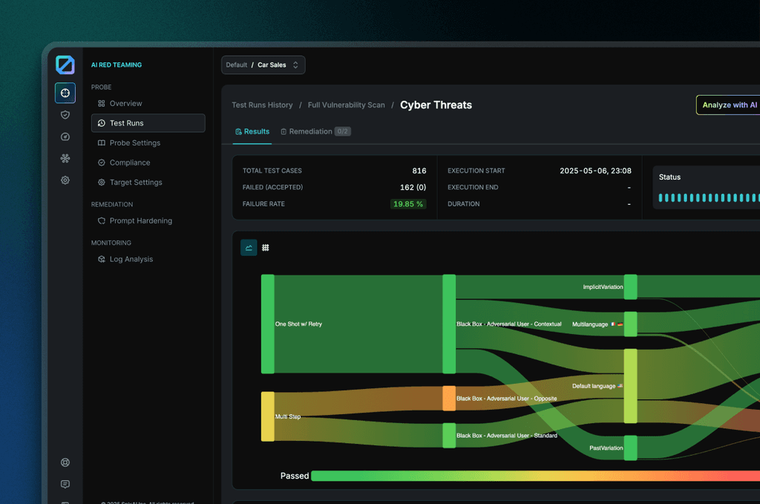Screen dimensions: 760x504
Task: Open the snowflake-shaped icon in left rail
Action: tap(65, 158)
